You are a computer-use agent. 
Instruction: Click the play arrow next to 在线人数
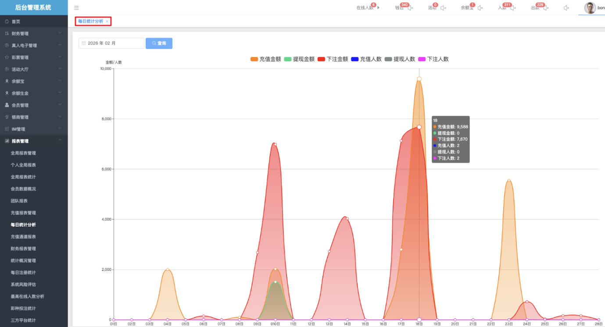click(378, 8)
